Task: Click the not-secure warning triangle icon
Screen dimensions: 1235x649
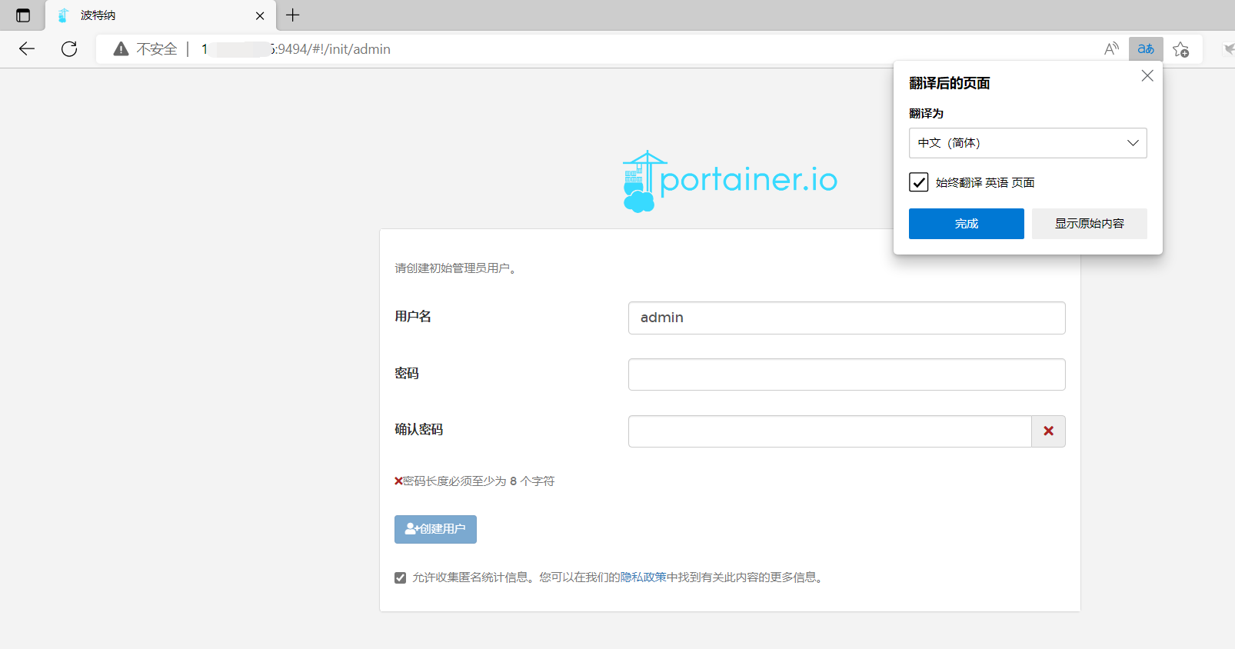Action: click(x=121, y=49)
